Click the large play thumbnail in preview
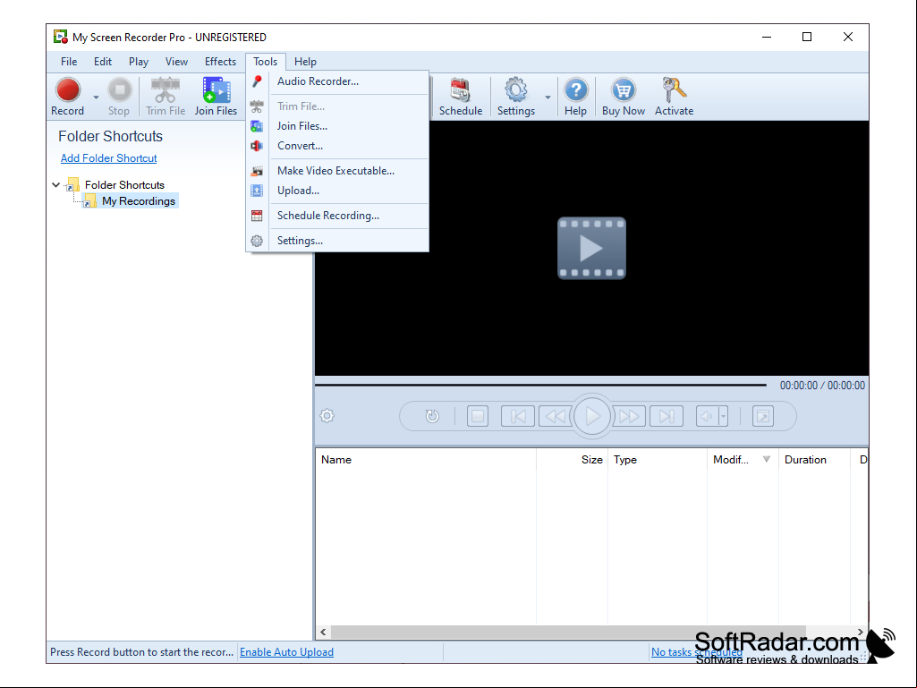917x688 pixels. click(x=592, y=248)
